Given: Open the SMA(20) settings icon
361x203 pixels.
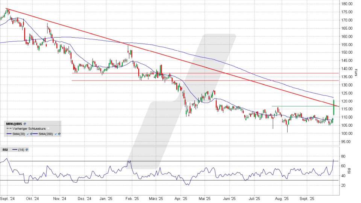Looking at the screenshot, I should pyautogui.click(x=31, y=134).
